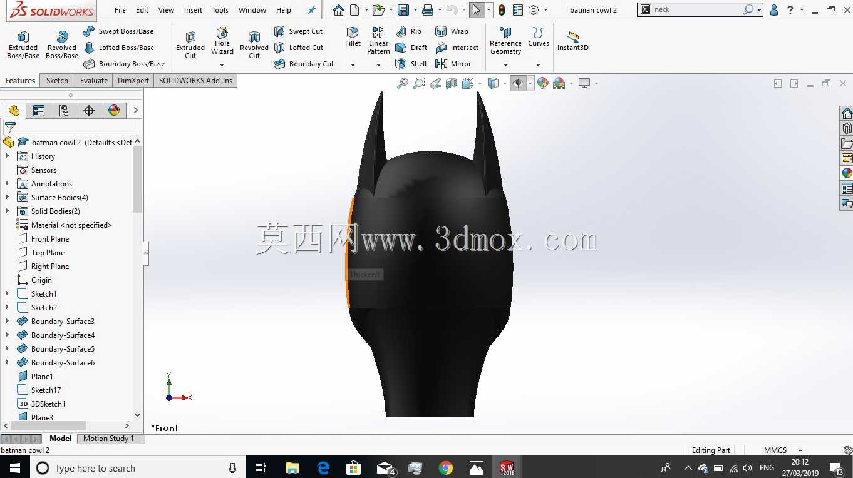Expand the History folder
Screen dimensions: 853x478
click(x=8, y=156)
